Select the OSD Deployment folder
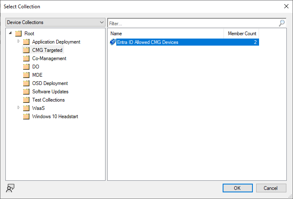Image resolution: width=293 pixels, height=199 pixels. click(50, 83)
